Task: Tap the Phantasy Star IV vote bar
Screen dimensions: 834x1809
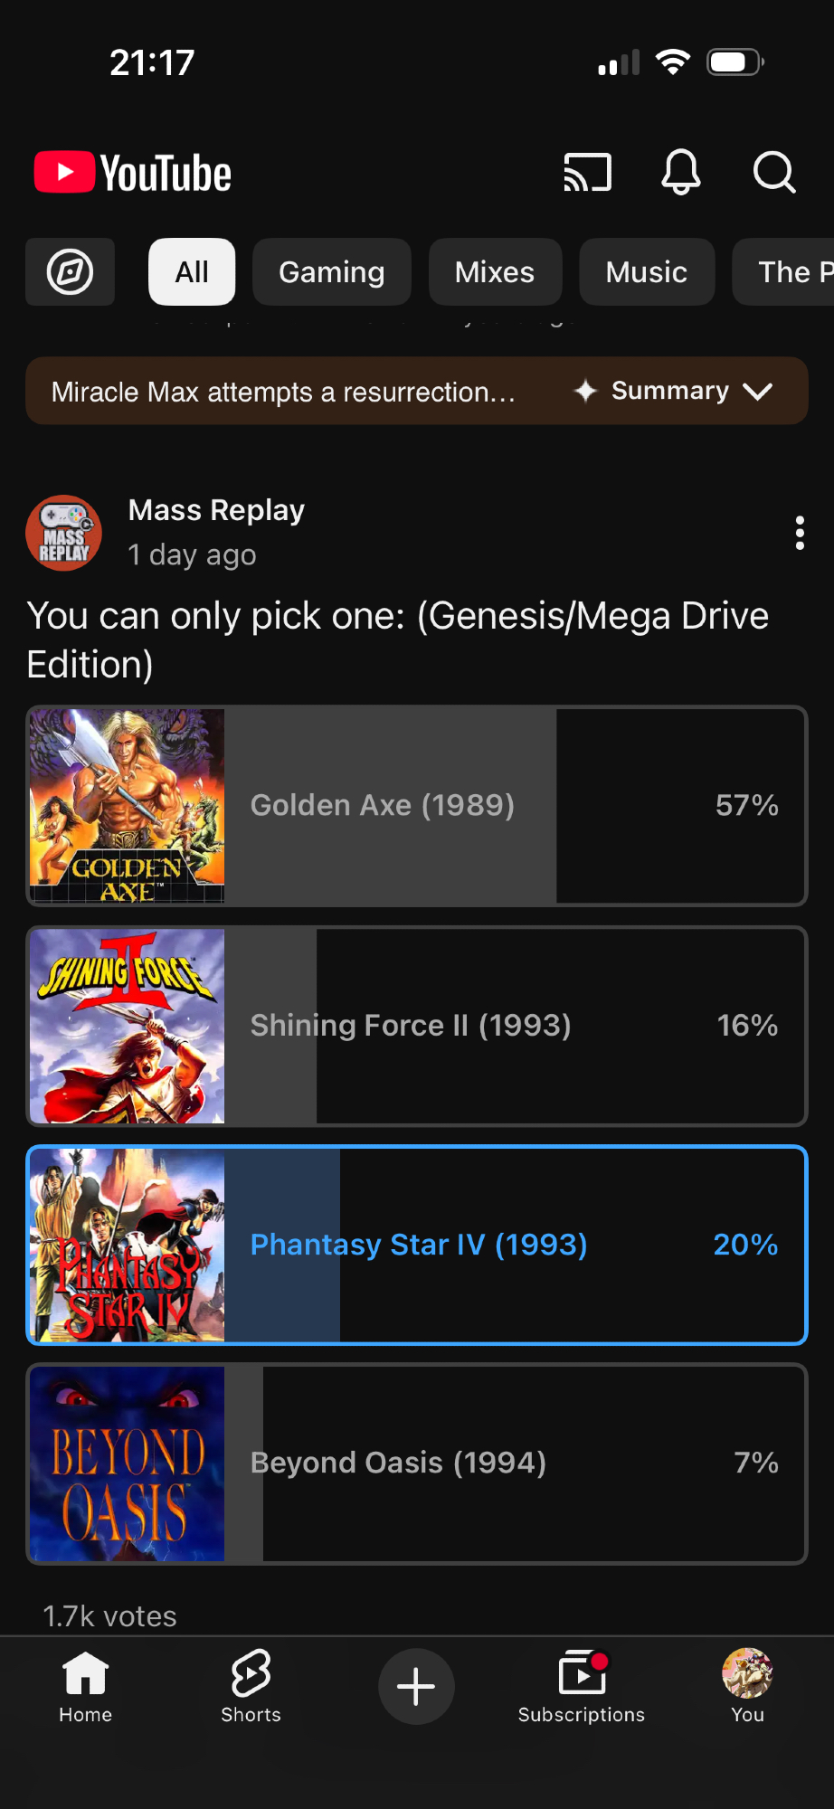Action: tap(416, 1245)
